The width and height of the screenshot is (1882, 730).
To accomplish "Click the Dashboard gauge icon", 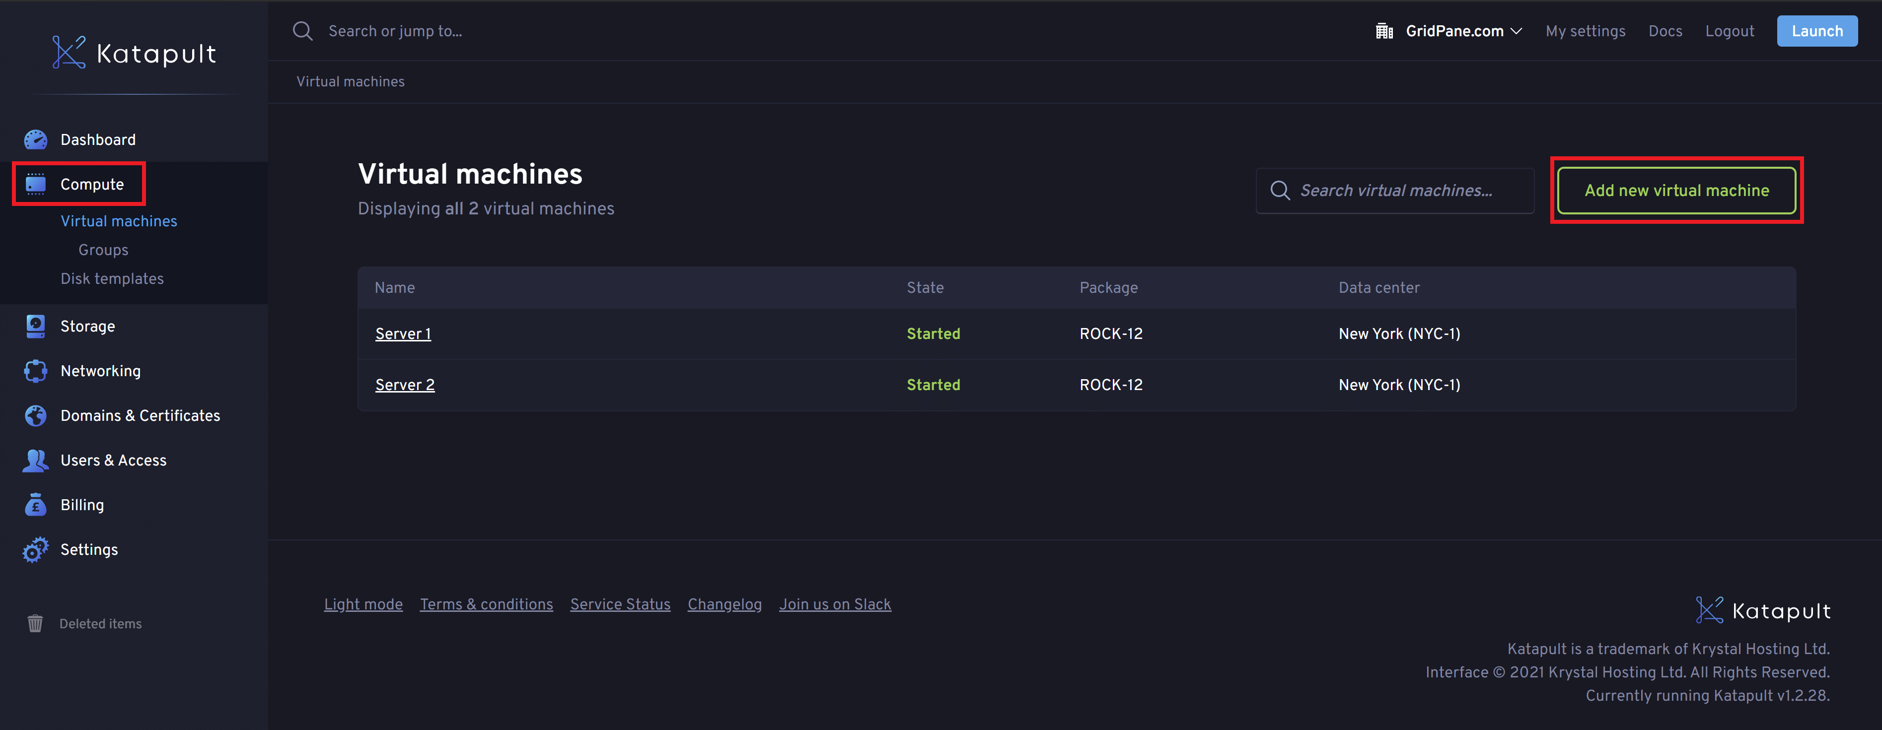I will [x=35, y=139].
